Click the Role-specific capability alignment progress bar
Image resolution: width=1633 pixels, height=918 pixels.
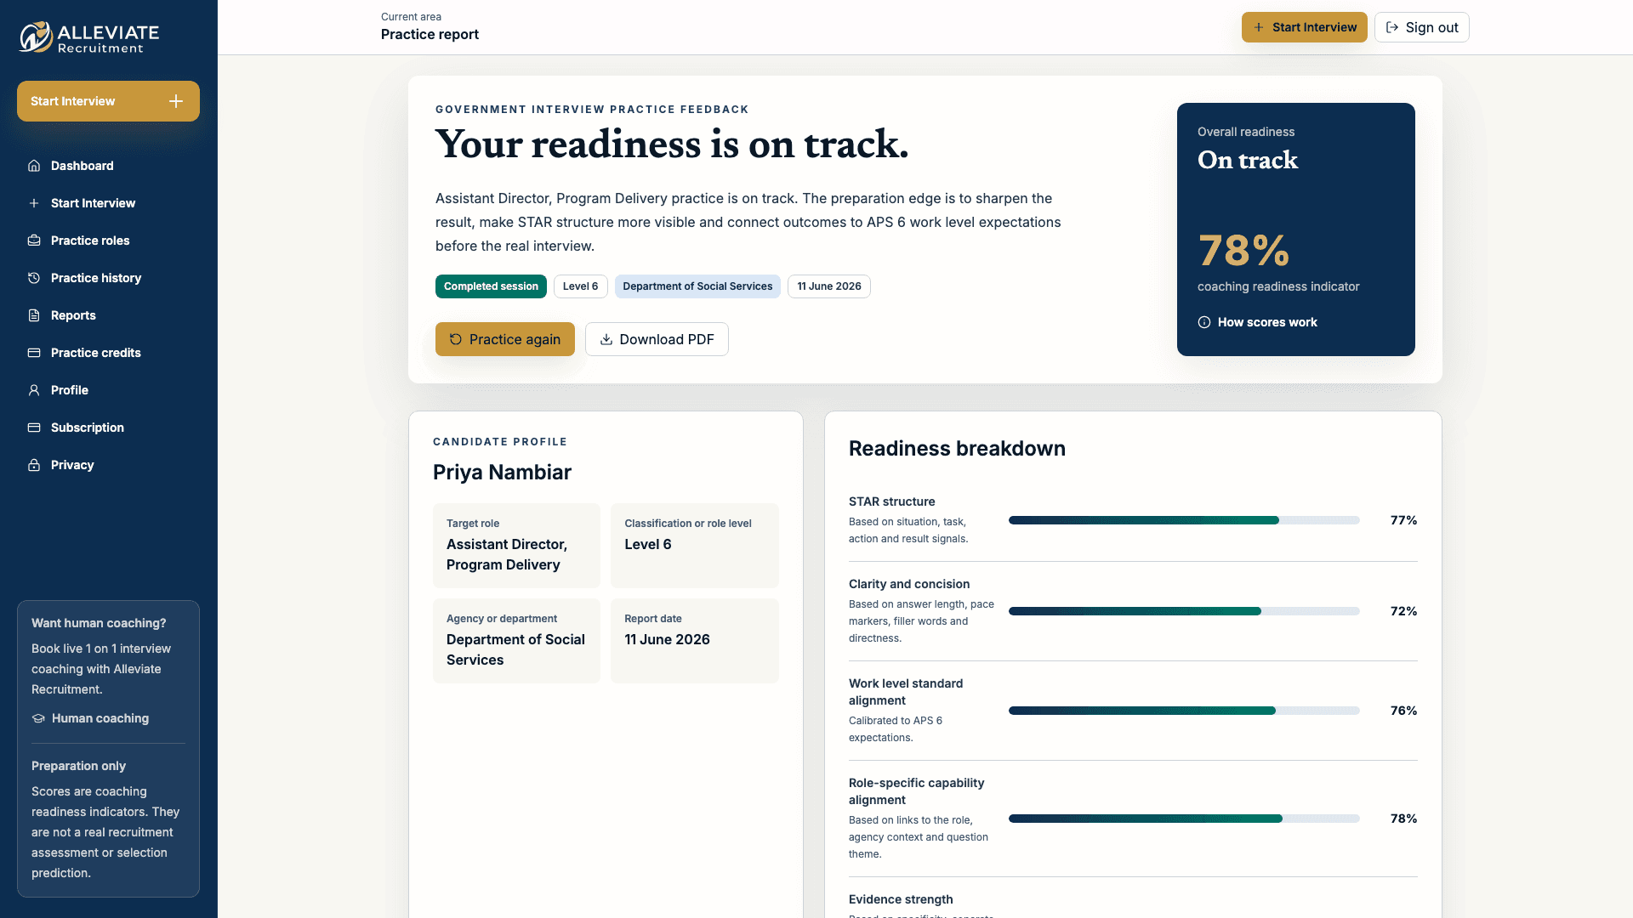point(1184,819)
